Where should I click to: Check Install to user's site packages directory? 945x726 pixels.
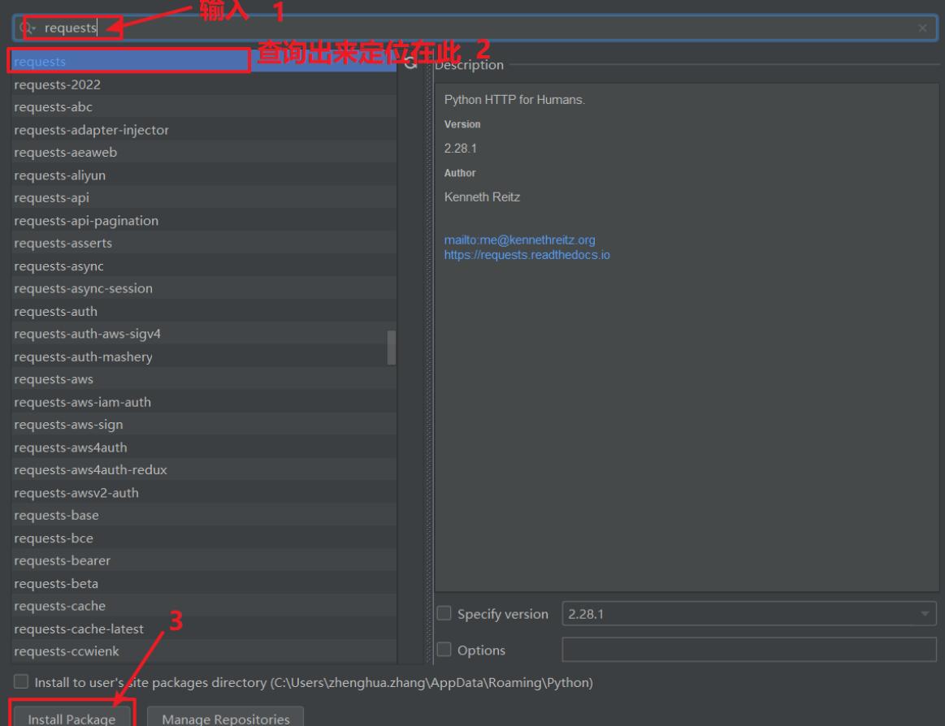pyautogui.click(x=20, y=682)
